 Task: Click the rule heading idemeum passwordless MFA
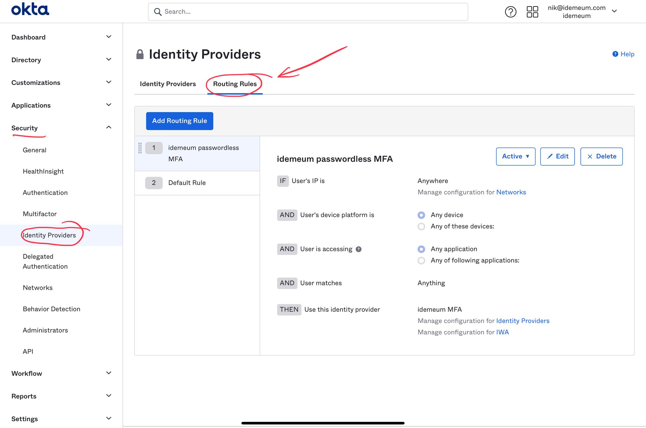point(335,159)
